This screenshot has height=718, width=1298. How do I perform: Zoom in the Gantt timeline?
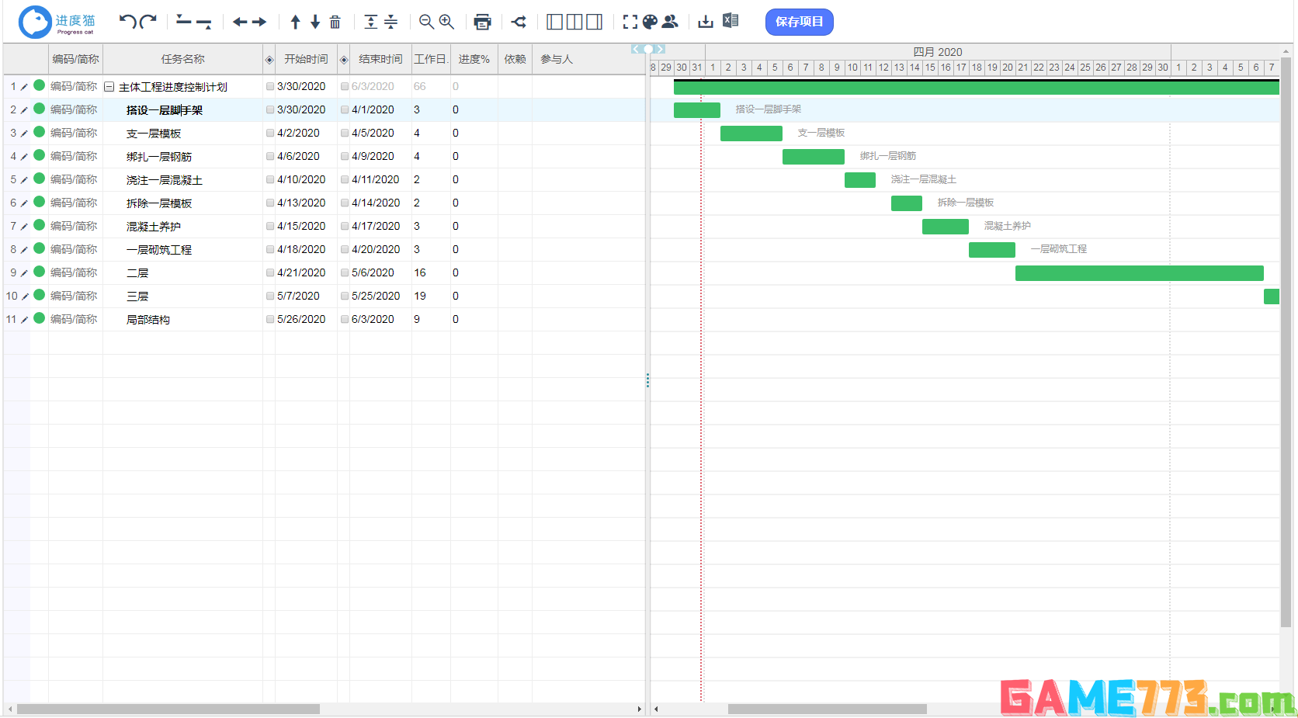tap(446, 22)
